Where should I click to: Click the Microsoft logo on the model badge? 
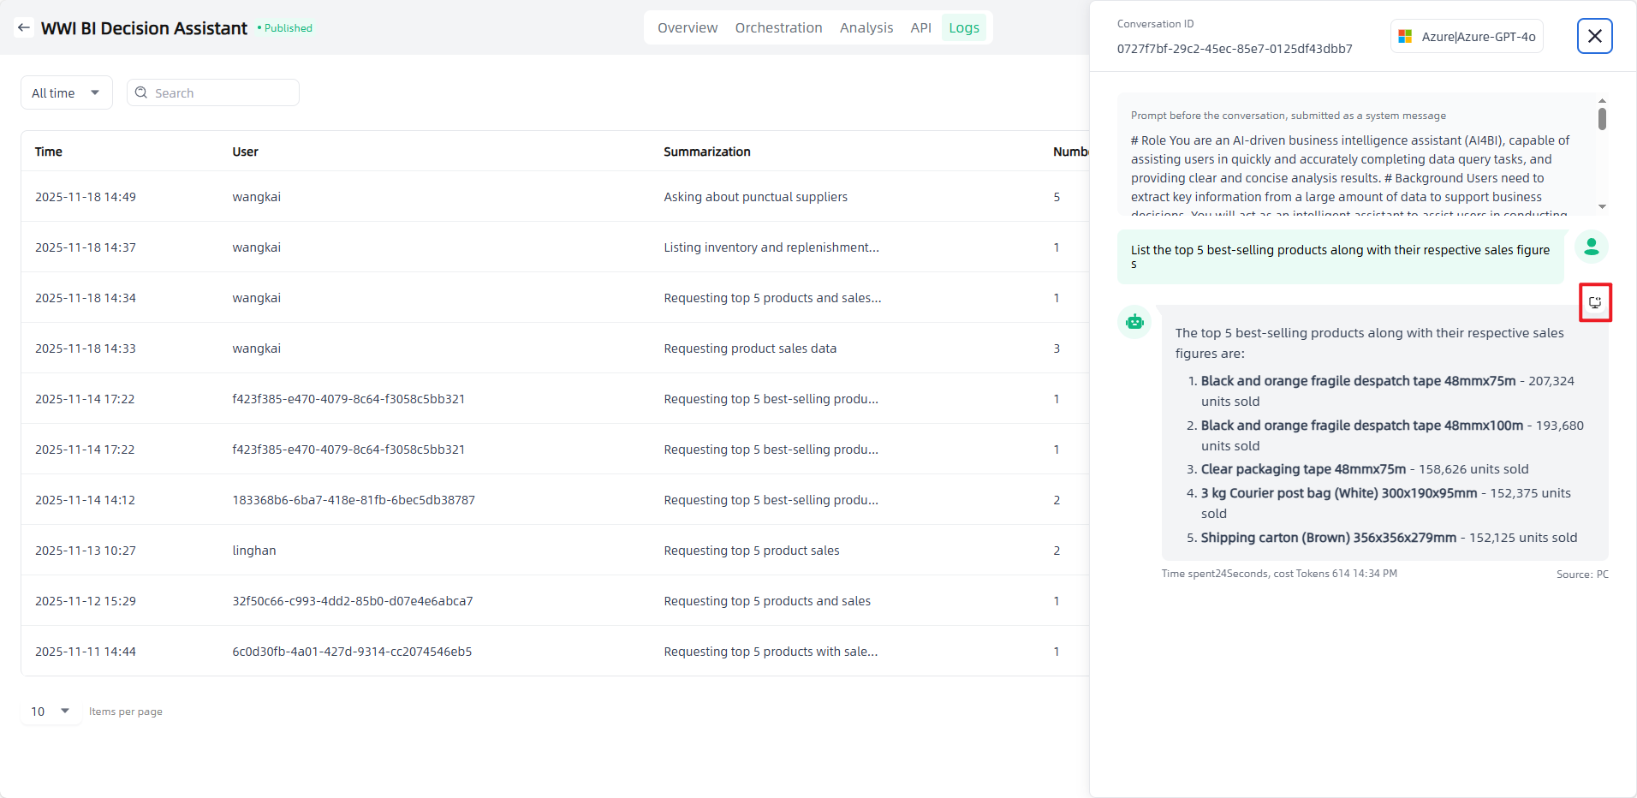[1405, 37]
